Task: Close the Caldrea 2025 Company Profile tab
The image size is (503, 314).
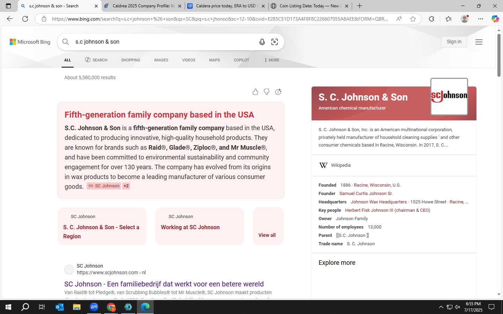Action: pyautogui.click(x=180, y=6)
